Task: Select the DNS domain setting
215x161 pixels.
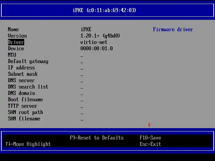Action: click(x=21, y=93)
